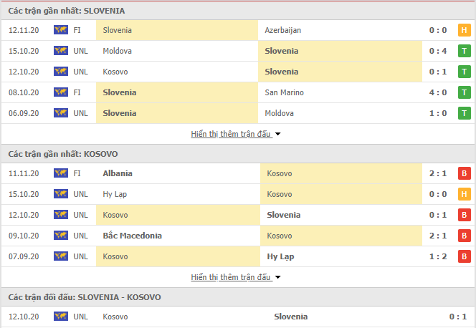Screen dimensions: 476x328
Task: Click the flag icon in head-to-head Kosovo–Slovenia row
Action: (x=61, y=316)
